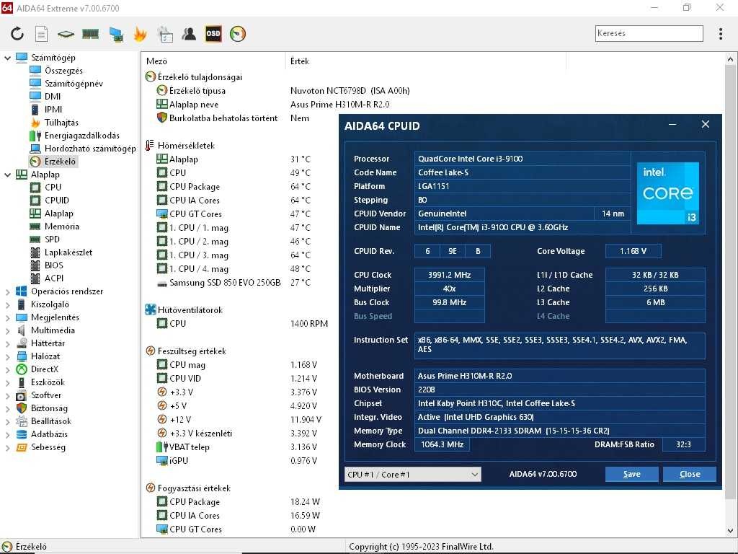Open the memory module benchmark toolbar icon

pos(90,34)
